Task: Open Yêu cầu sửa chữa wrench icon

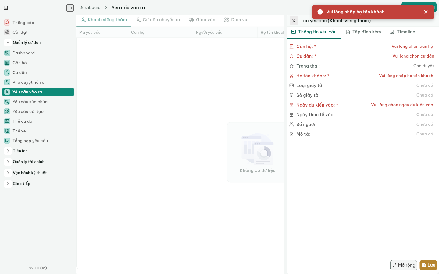Action: pos(7,102)
